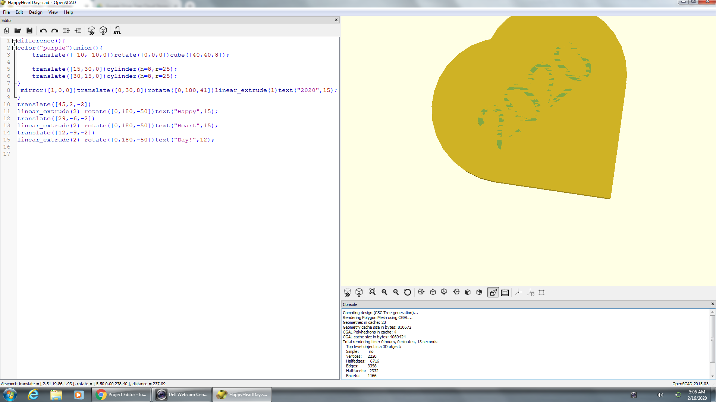Switch to the Front view
This screenshot has width=716, height=402.
pyautogui.click(x=468, y=292)
